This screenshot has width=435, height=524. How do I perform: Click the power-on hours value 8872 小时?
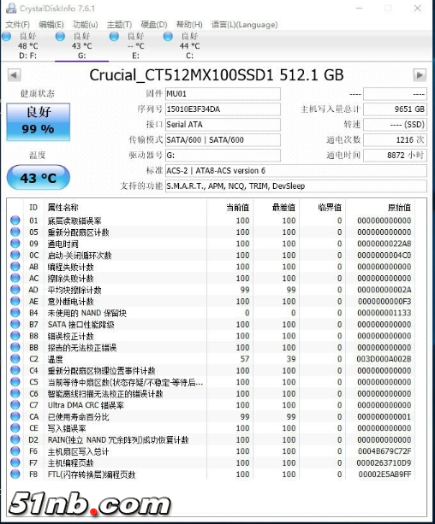pos(395,156)
